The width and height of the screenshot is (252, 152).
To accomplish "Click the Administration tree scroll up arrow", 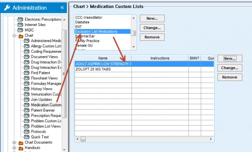I will (64, 20).
